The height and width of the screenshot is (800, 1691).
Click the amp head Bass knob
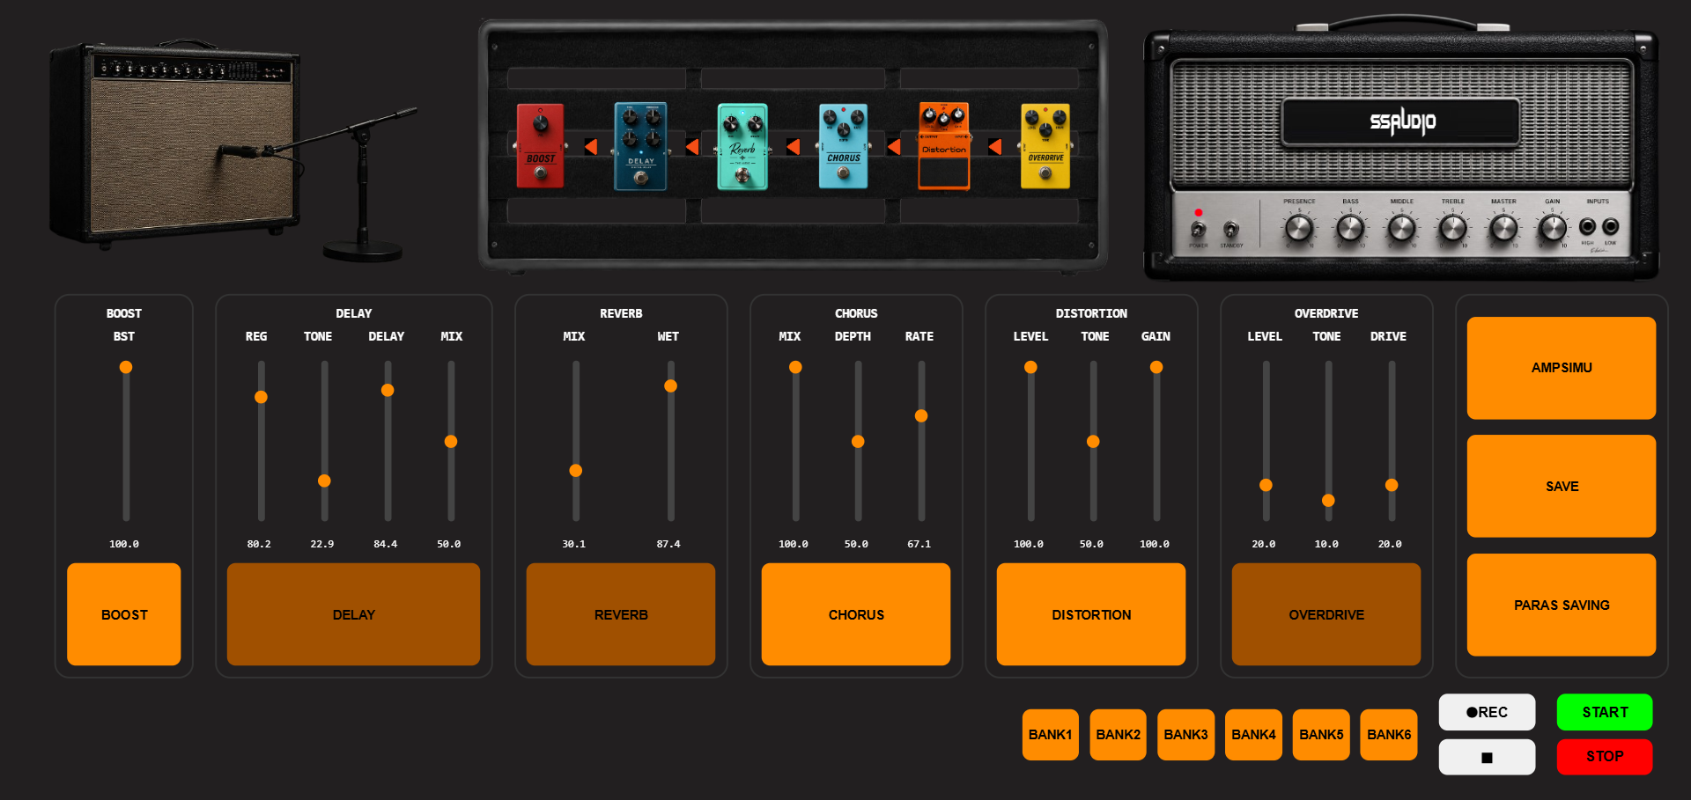point(1350,229)
